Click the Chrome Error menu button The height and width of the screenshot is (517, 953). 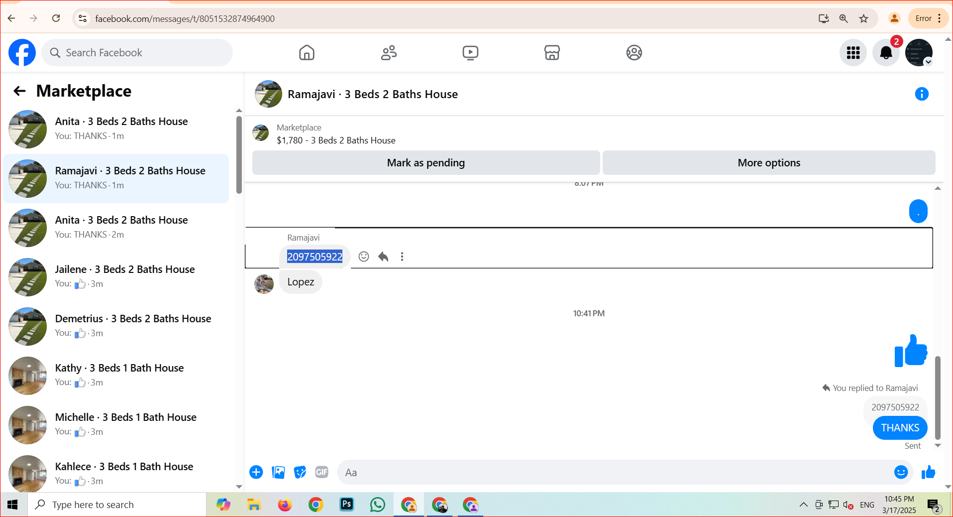pos(928,18)
